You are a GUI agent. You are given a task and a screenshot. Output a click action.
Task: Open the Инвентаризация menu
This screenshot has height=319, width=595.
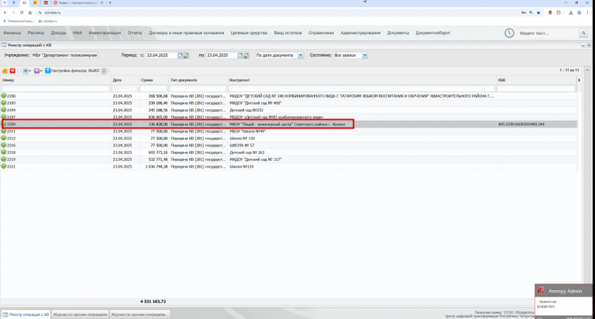point(105,33)
